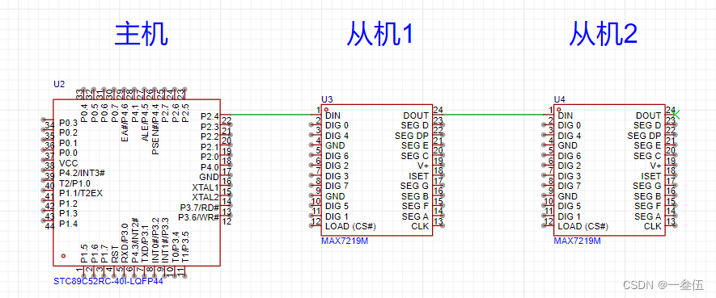Click the ISET pin label on U4
This screenshot has width=716, height=298.
point(651,176)
